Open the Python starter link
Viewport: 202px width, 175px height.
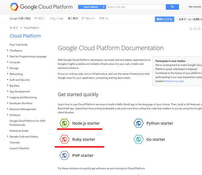160,123
